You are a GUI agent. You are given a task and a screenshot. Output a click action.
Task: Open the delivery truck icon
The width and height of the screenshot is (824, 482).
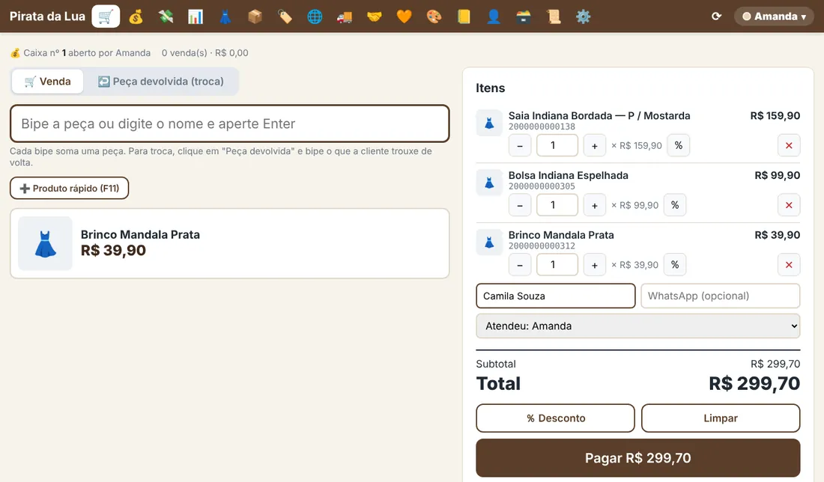coord(345,16)
